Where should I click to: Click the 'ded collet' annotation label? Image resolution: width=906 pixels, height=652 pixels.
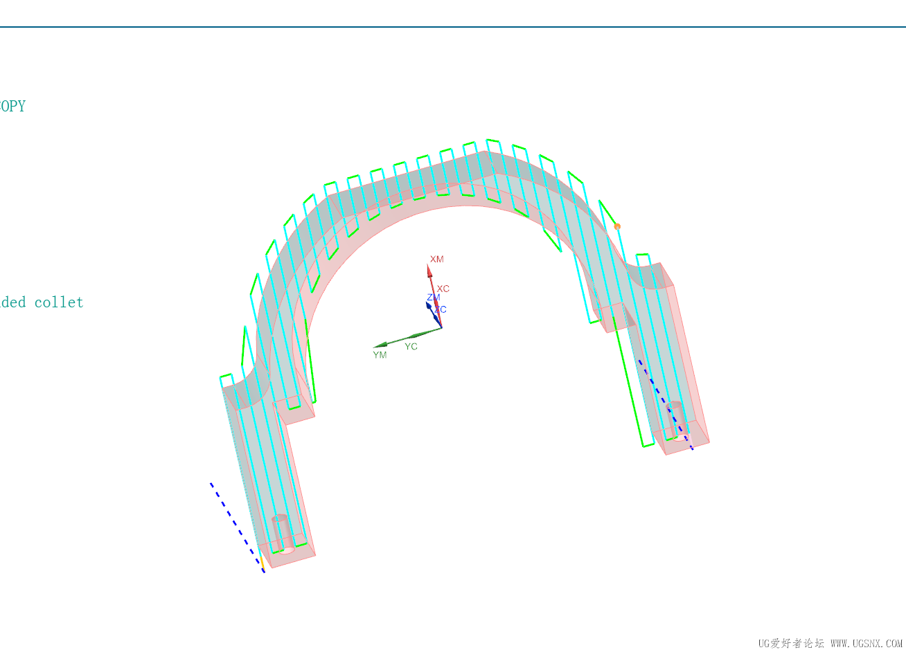42,302
